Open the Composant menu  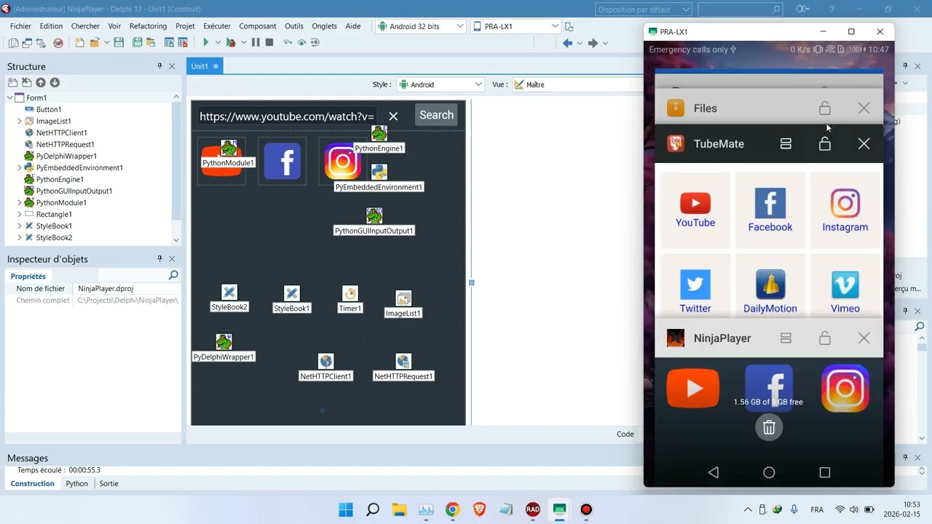click(258, 26)
